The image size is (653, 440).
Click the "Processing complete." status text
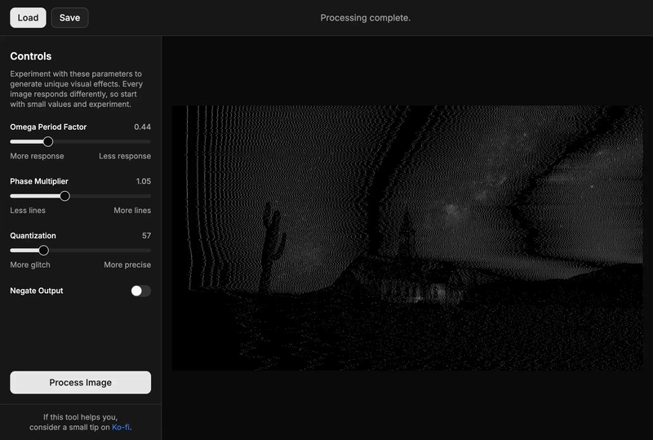(365, 18)
